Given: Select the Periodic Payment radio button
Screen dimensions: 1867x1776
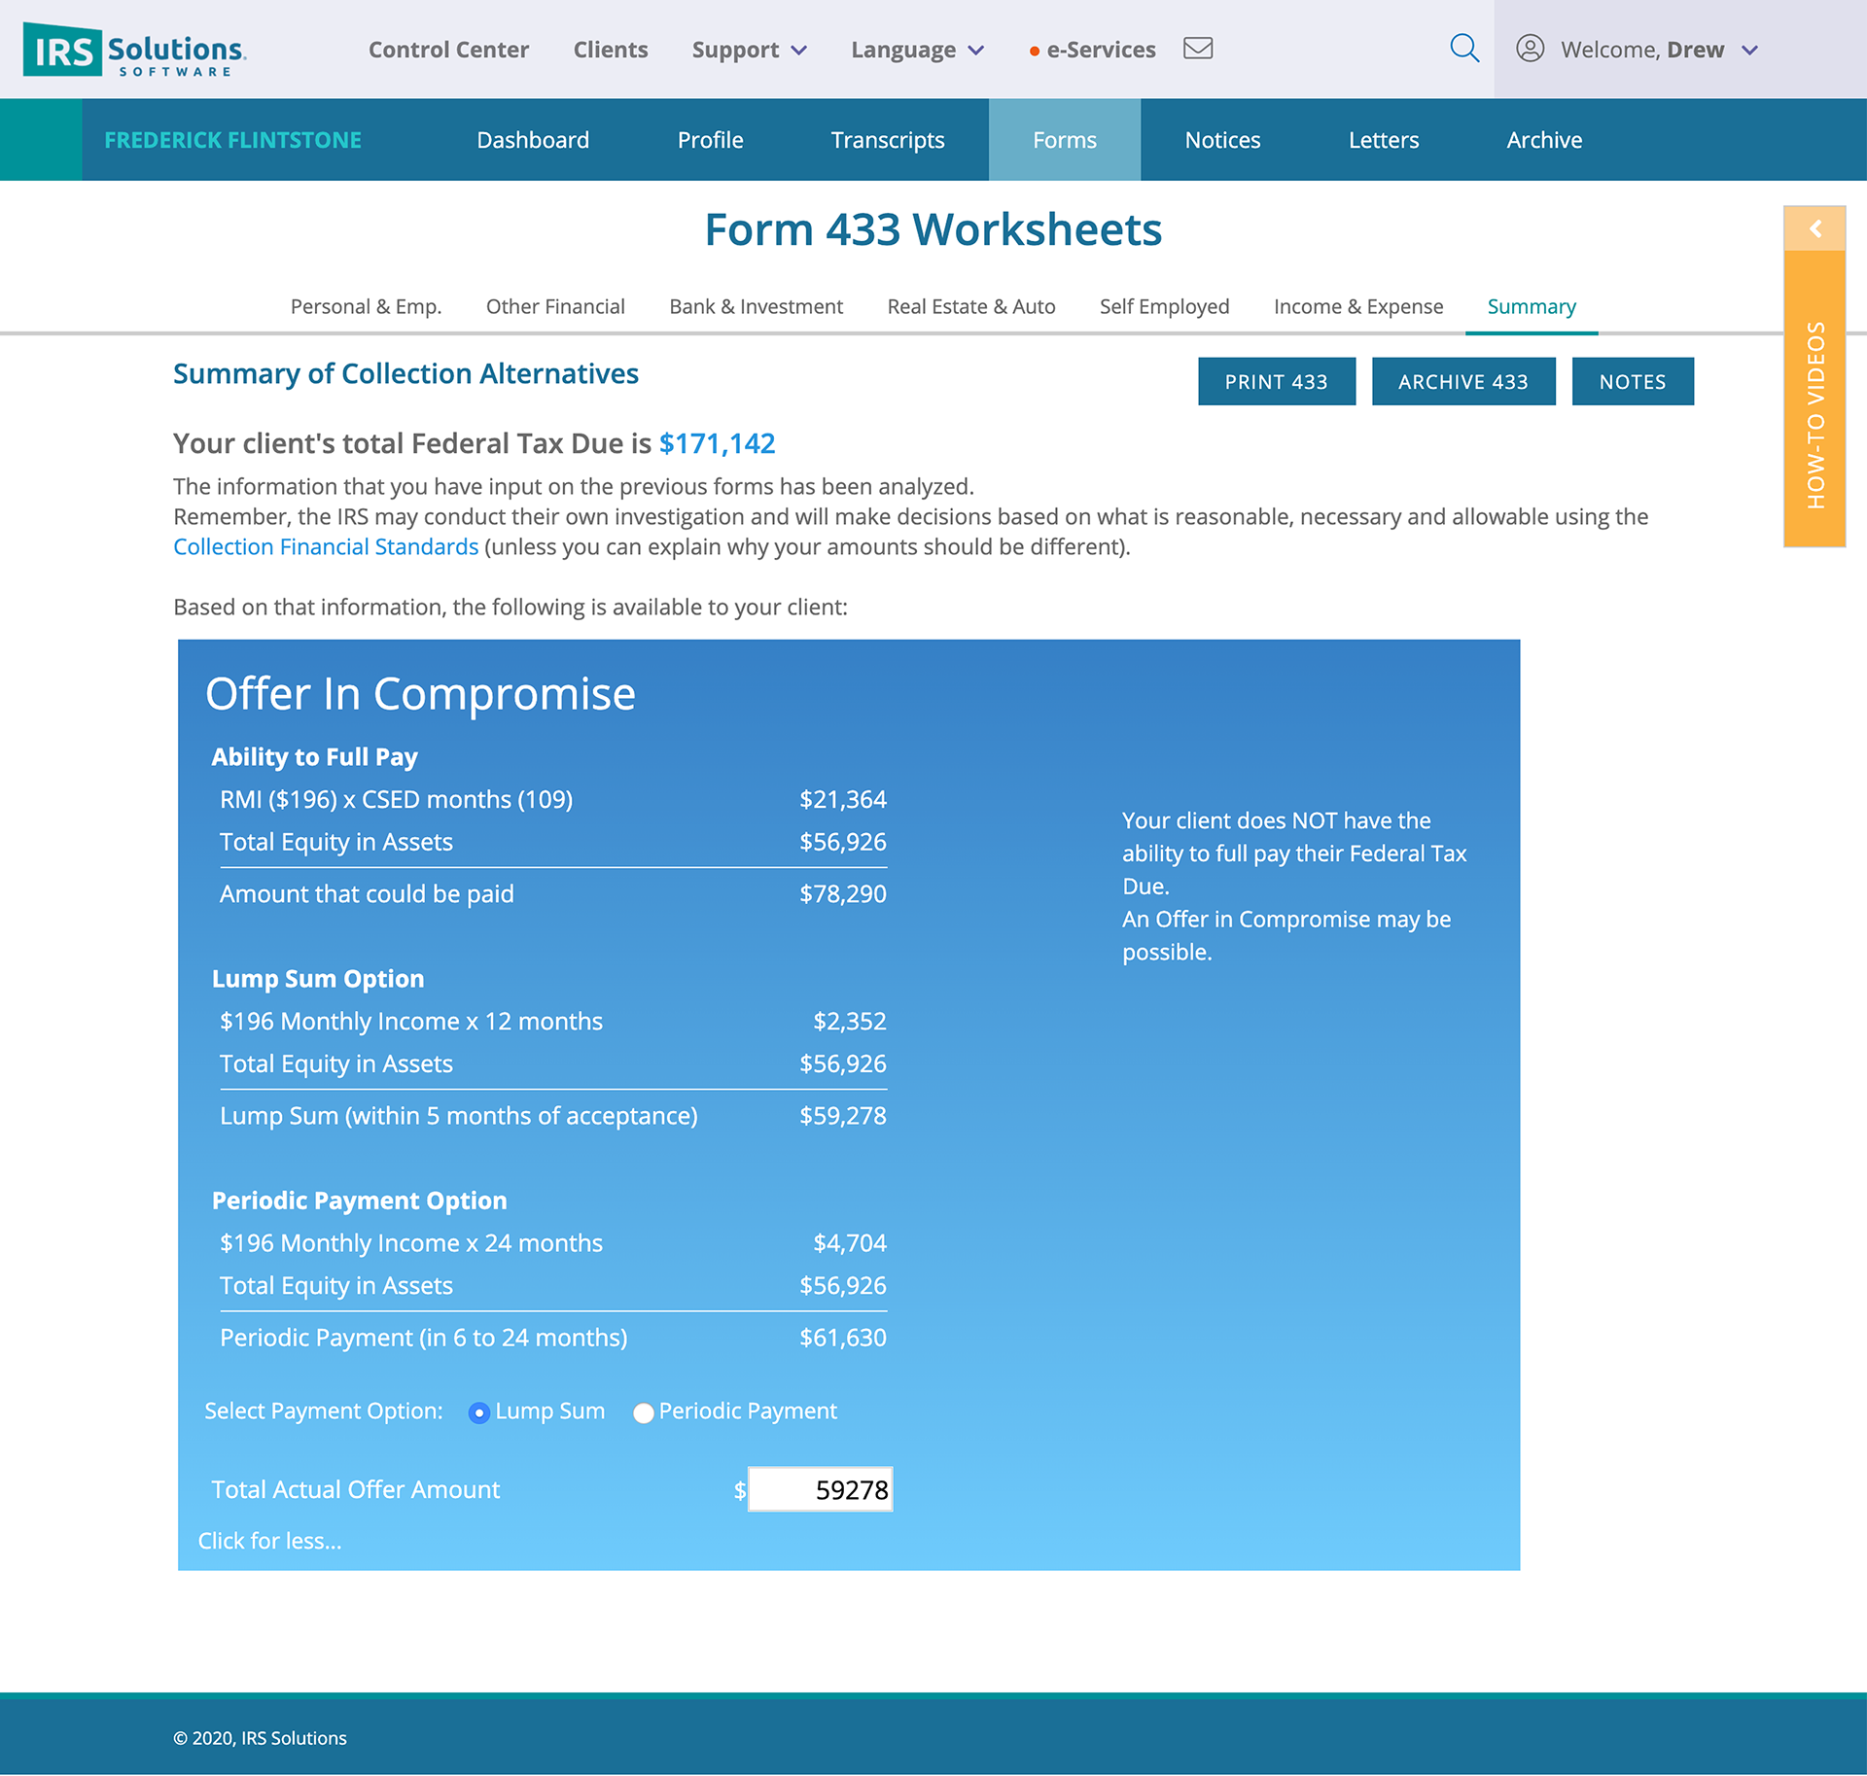Looking at the screenshot, I should 643,1412.
